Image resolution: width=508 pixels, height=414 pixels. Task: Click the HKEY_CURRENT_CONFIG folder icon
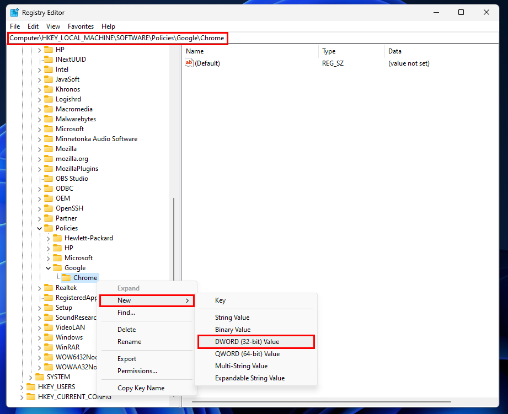(x=31, y=396)
